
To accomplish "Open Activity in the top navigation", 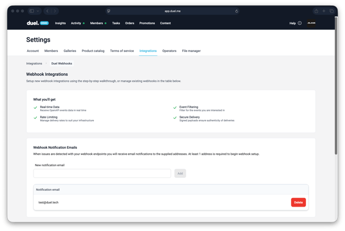I will 76,23.
